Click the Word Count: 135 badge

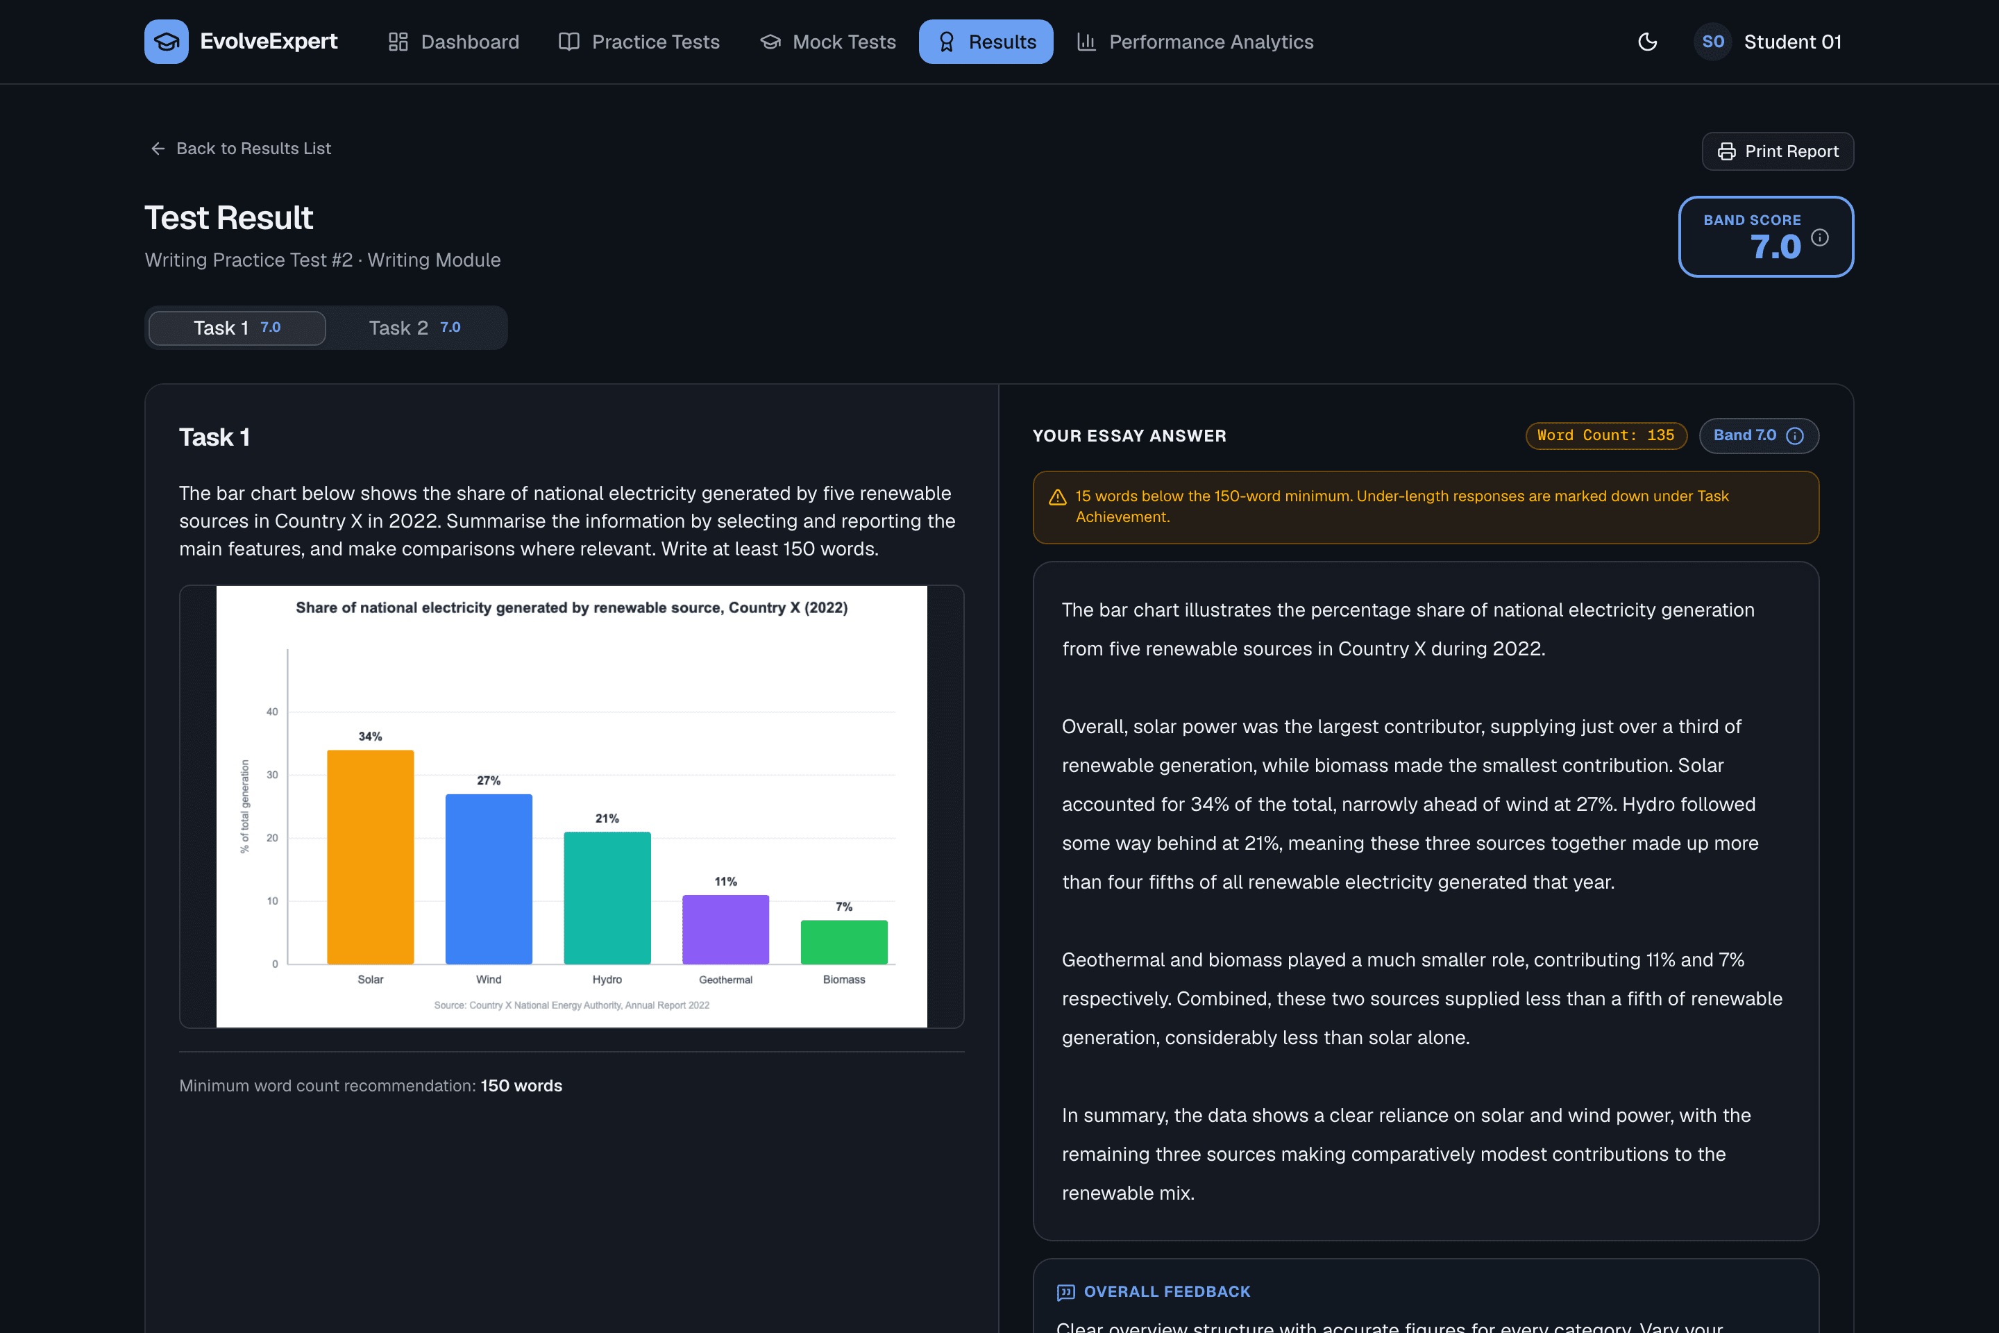tap(1605, 435)
